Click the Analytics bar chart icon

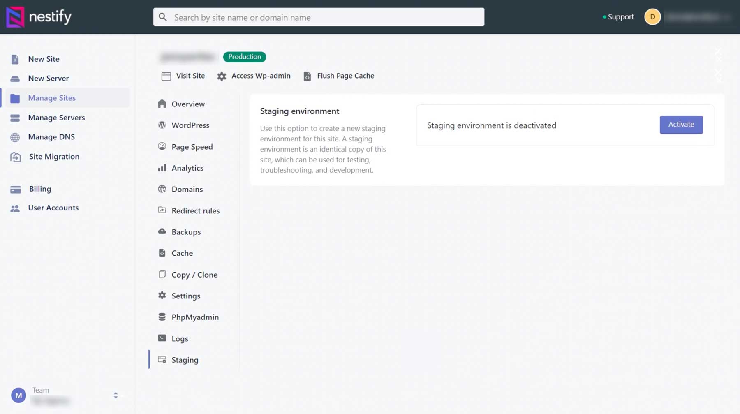(x=162, y=168)
